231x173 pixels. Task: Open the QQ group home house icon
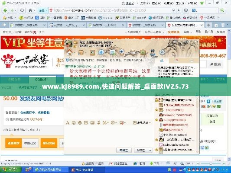tap(69, 52)
